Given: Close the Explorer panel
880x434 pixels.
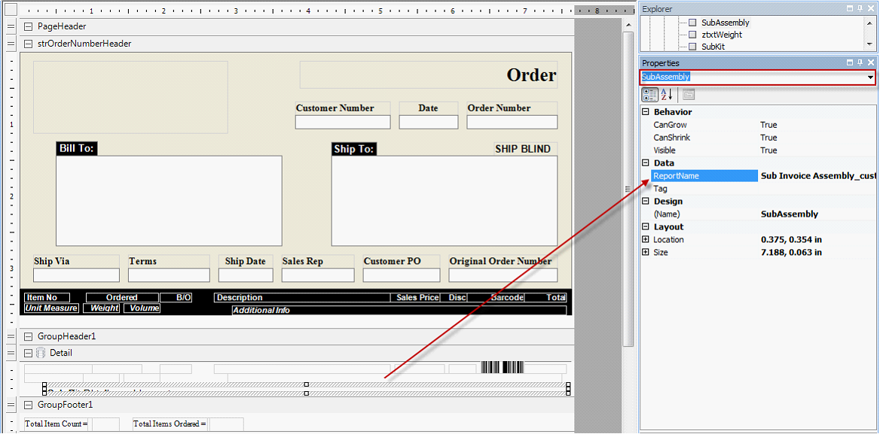Looking at the screenshot, I should (x=871, y=8).
